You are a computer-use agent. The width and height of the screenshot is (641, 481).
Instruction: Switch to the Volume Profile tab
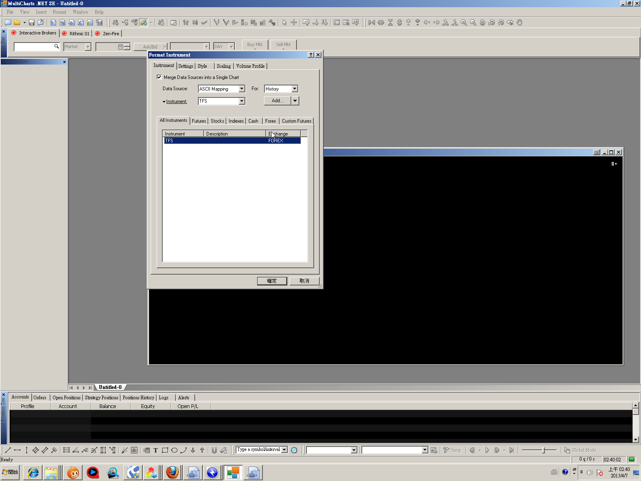click(x=250, y=66)
